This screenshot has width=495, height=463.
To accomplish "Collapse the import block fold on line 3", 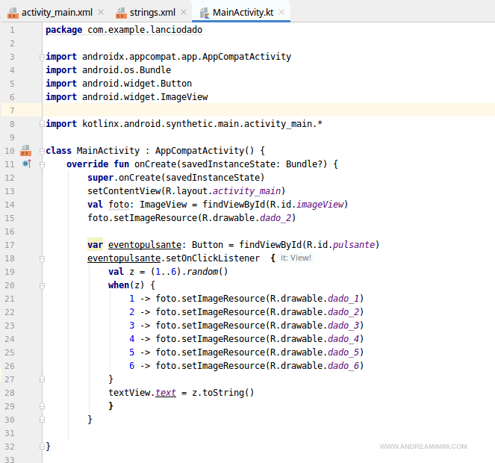I will 42,58.
